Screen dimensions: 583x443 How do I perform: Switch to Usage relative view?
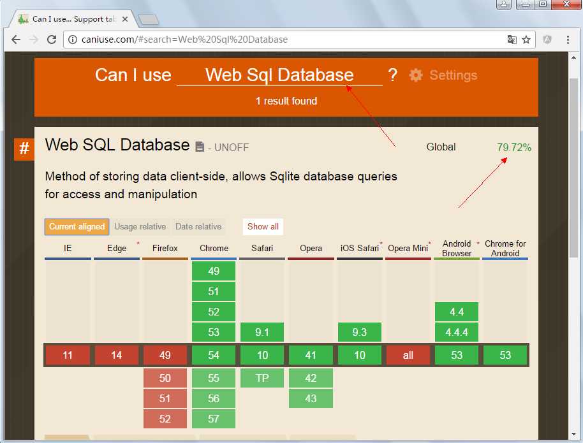(x=140, y=227)
